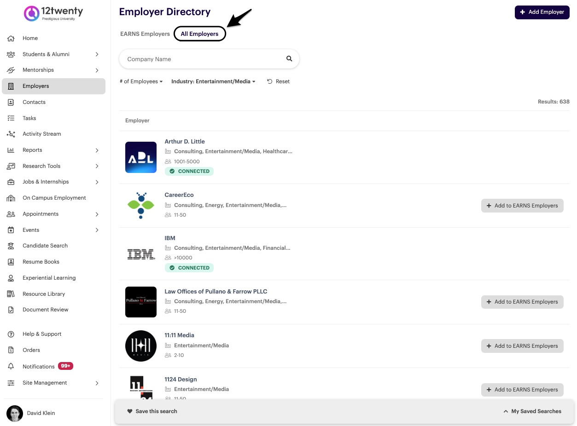Click the CareerEco logo thumbnail
Image resolution: width=577 pixels, height=426 pixels.
click(x=141, y=206)
